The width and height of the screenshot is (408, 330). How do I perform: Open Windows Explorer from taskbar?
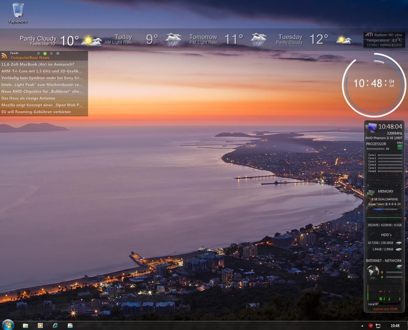click(x=25, y=325)
